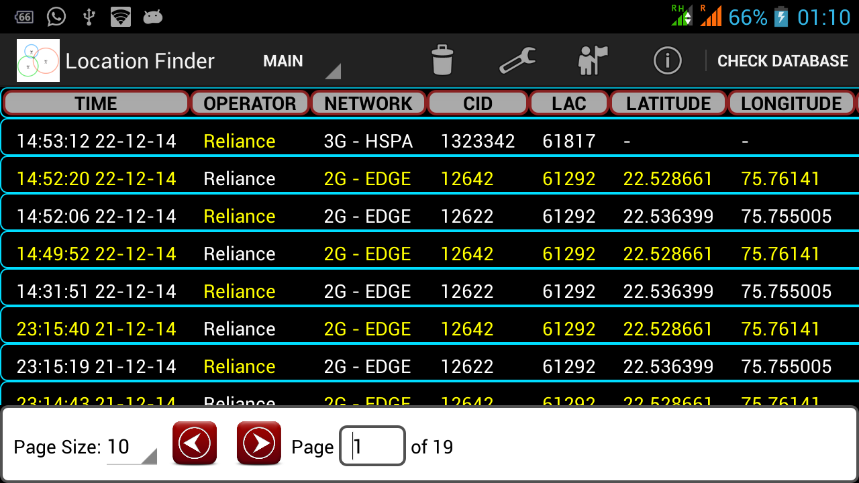This screenshot has height=483, width=859.
Task: Select row with CID 12622 at 14:52:06
Action: [x=429, y=216]
